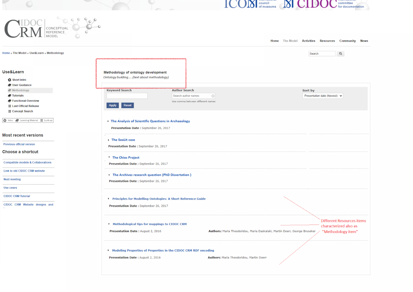Click the list icon beside Last Official Release
This screenshot has height=292, width=413.
pos(9,106)
